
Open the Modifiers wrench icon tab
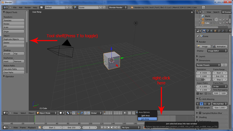[x=223, y=31]
